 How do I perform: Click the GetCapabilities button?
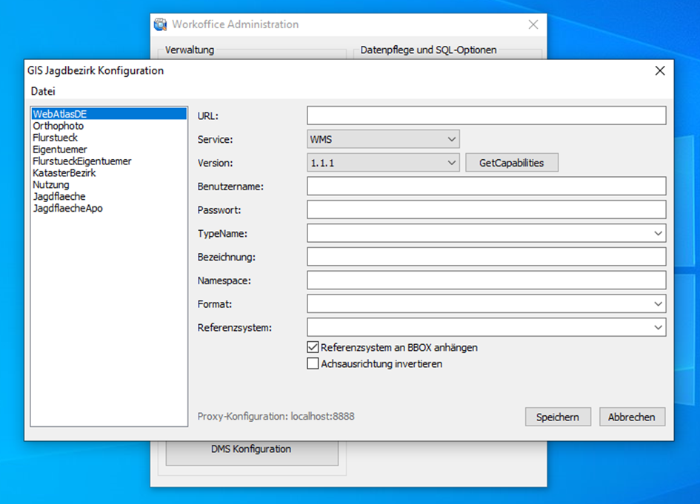pyautogui.click(x=511, y=163)
